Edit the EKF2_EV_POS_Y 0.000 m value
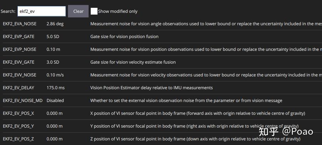This screenshot has height=145, width=322. pyautogui.click(x=54, y=126)
